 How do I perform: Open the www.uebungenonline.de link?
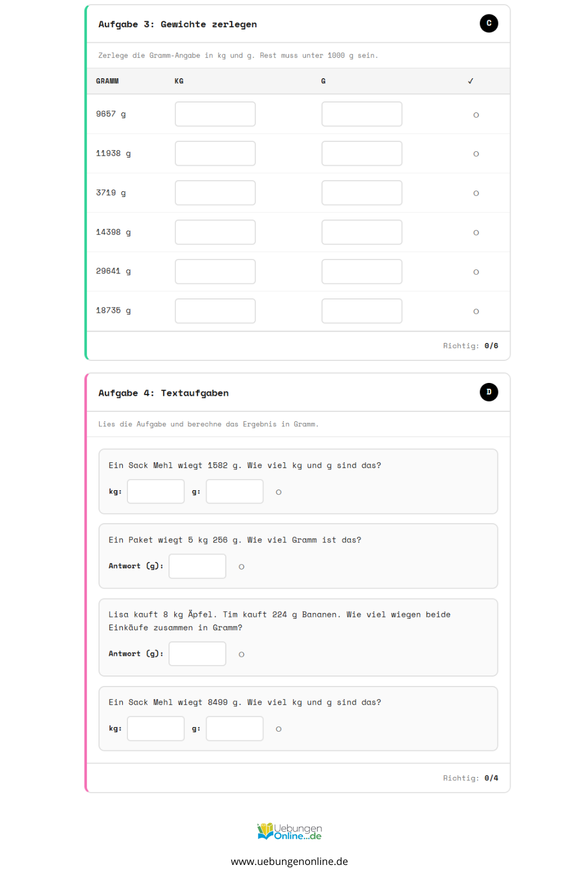coord(289,861)
